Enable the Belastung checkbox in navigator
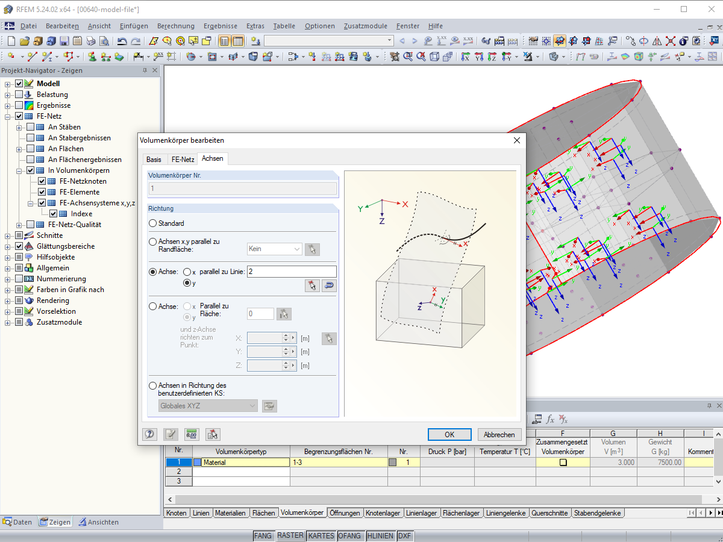 tap(19, 95)
